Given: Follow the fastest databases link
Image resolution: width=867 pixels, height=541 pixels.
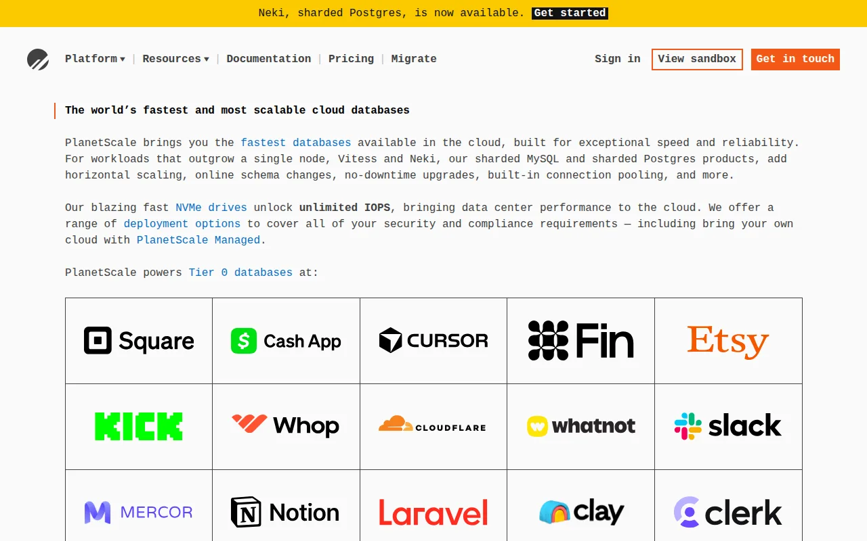Looking at the screenshot, I should pyautogui.click(x=296, y=143).
